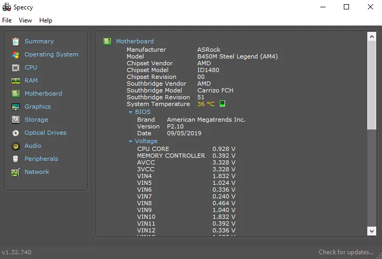Click the Voltage heading text

point(146,141)
